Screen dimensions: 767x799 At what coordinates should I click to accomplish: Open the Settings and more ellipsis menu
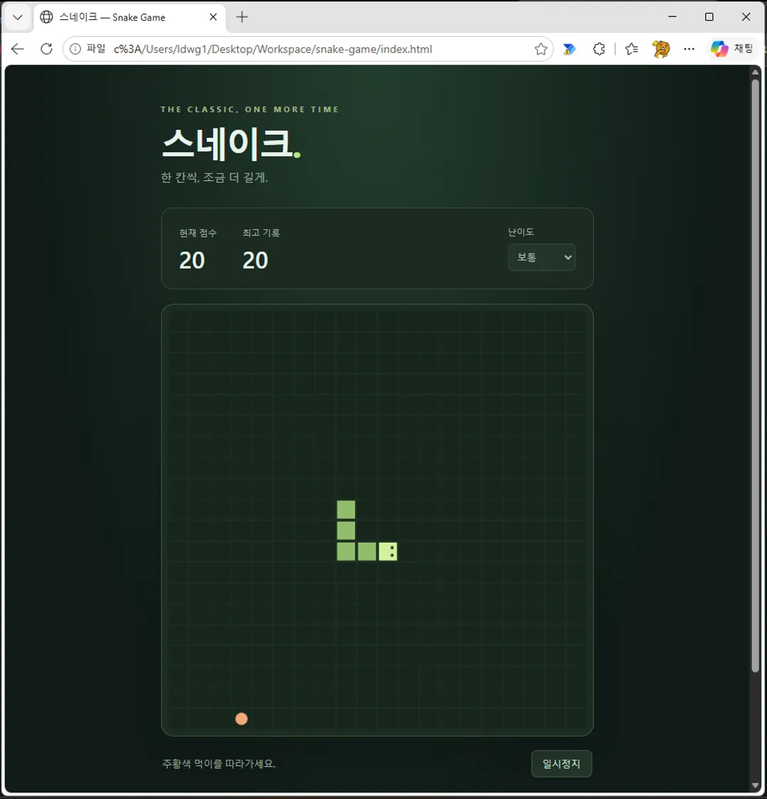pos(689,49)
